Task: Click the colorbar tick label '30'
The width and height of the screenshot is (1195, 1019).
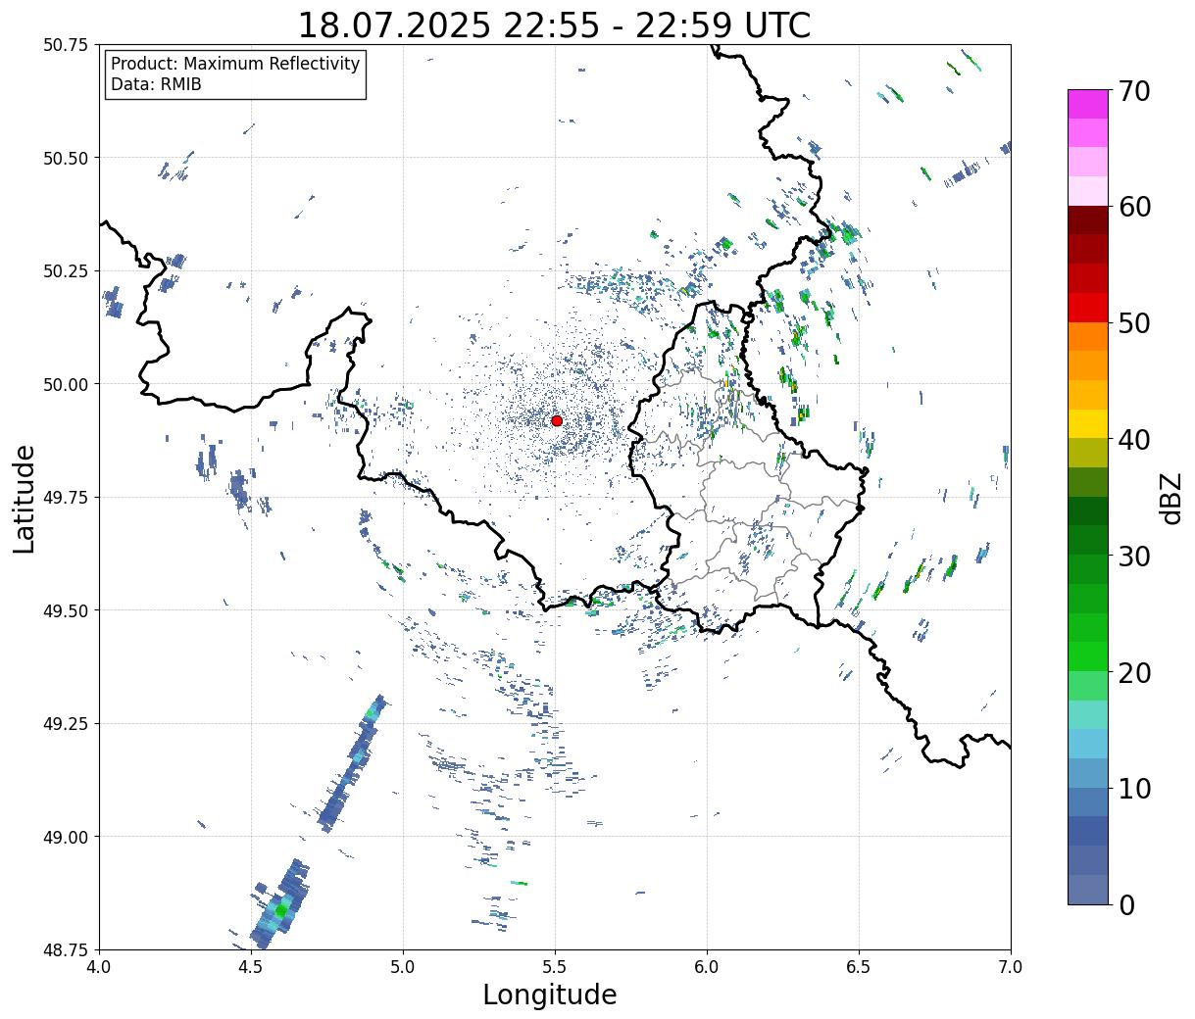Action: 1133,556
